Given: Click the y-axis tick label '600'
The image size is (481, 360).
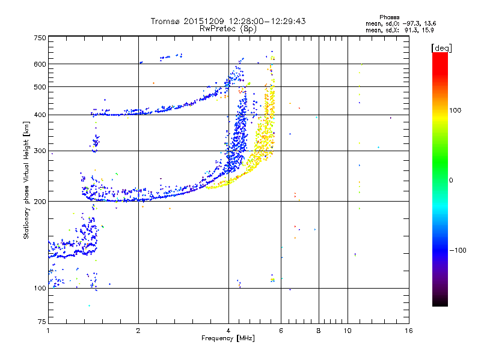Looking at the screenshot, I should click(40, 64).
